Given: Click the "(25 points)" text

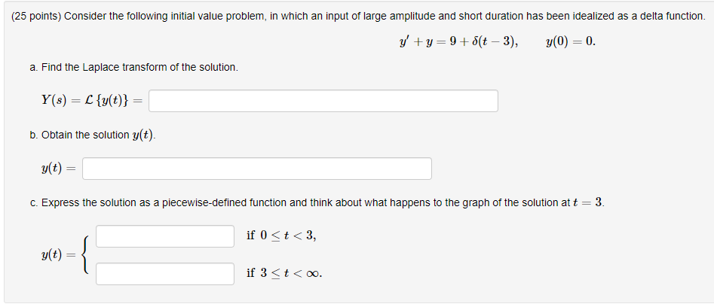Looking at the screenshot, I should tap(36, 17).
